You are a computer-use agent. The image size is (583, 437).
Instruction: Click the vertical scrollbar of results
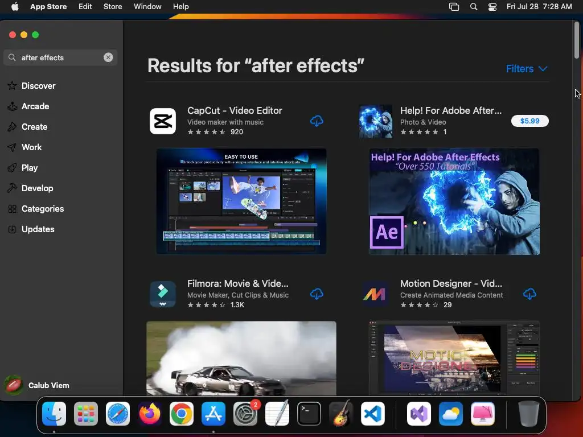(577, 40)
